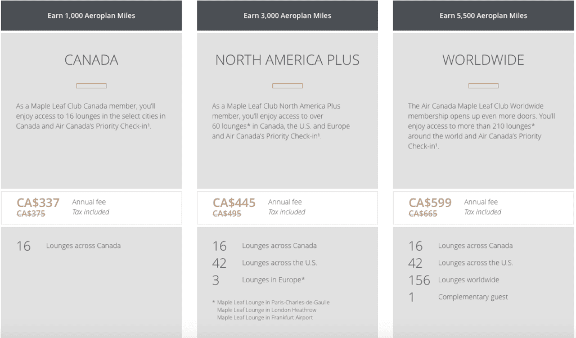Viewport: 576px width, 338px height.
Task: Click the CA$445 annual fee price
Action: coord(234,202)
